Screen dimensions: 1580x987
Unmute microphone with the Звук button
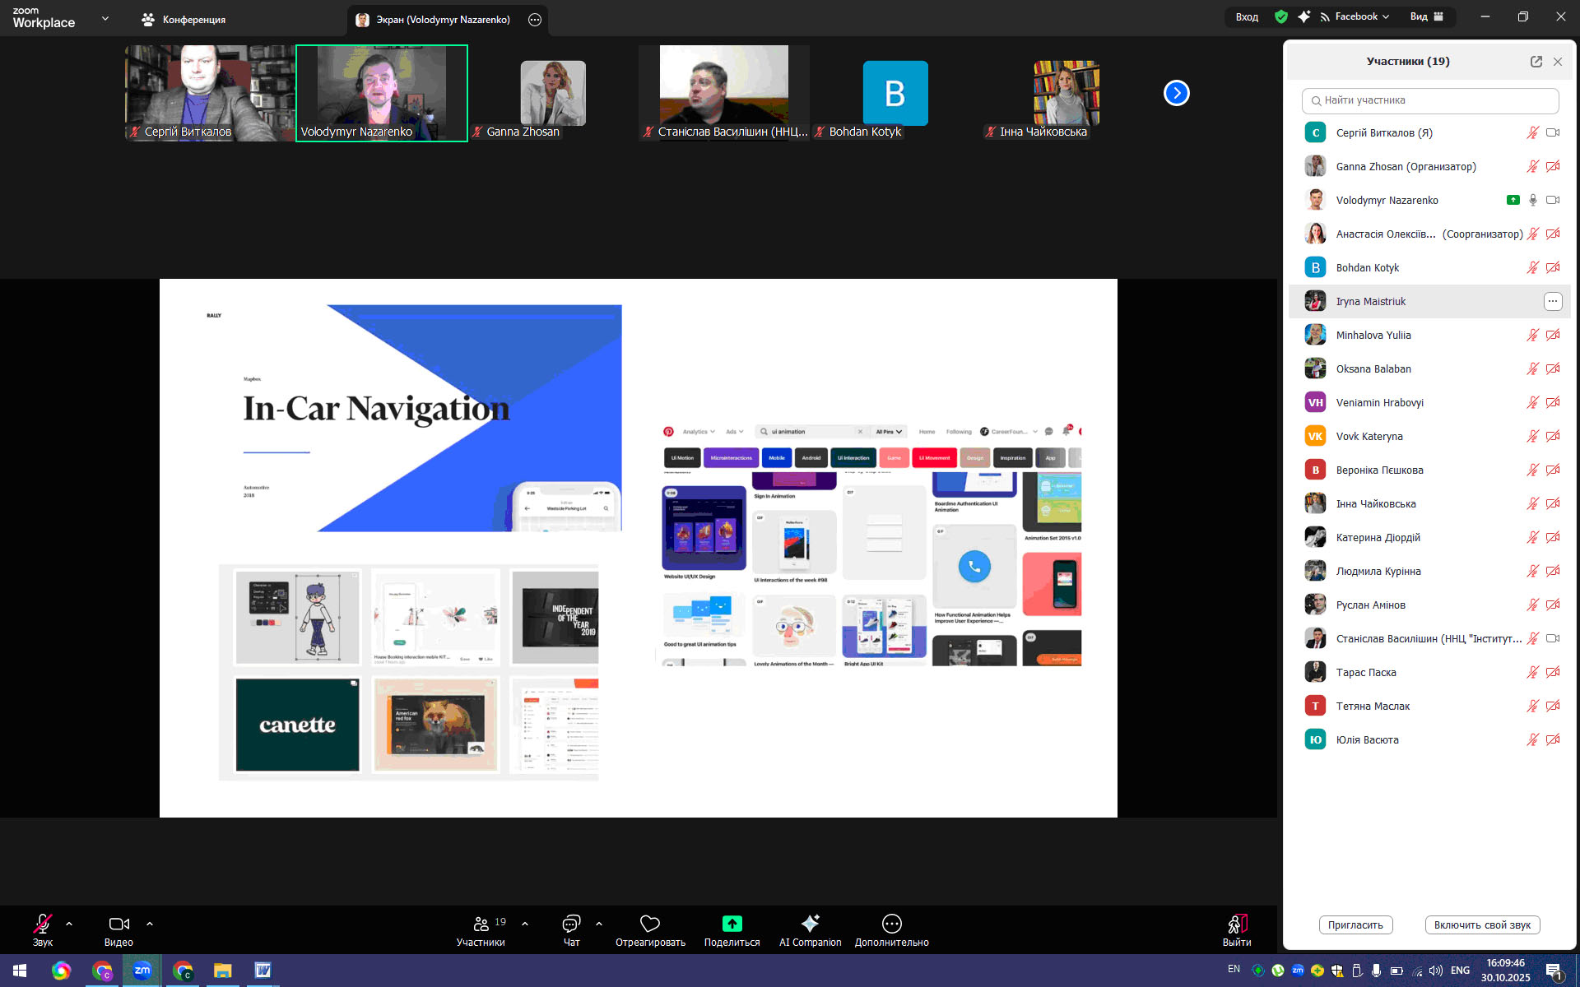pos(43,924)
